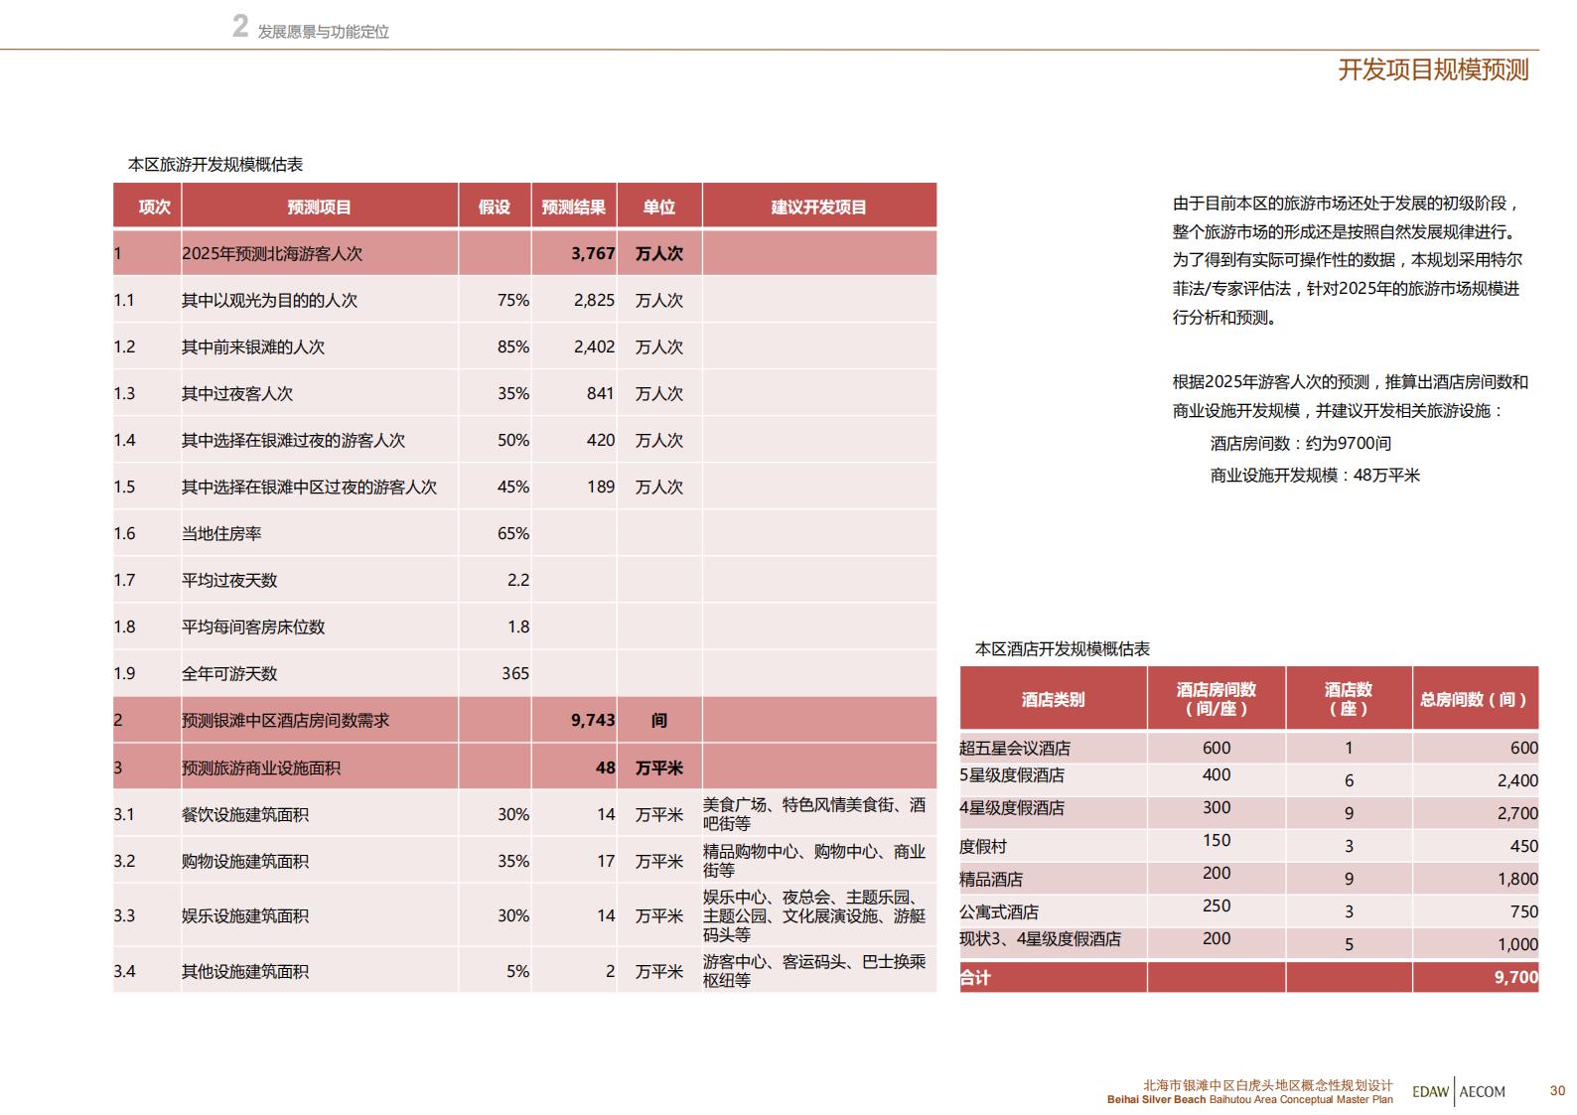Click assumption value 365
Image resolution: width=1577 pixels, height=1115 pixels.
click(x=515, y=673)
